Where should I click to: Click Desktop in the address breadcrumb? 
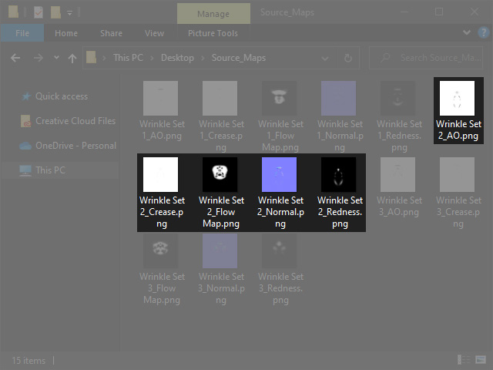(177, 58)
